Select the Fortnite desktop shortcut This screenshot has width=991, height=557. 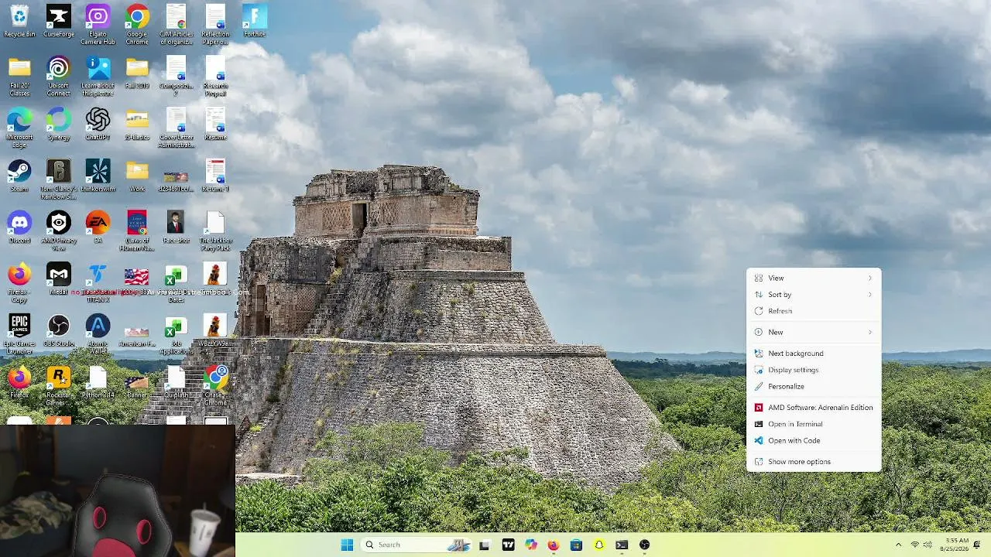[x=255, y=21]
